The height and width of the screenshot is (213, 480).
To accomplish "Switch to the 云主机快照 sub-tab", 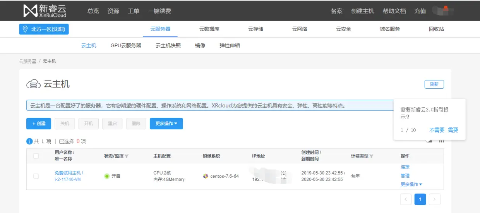I will point(168,45).
